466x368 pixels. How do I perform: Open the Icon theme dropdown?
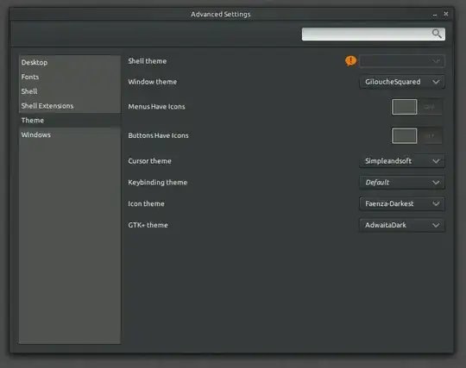coord(402,204)
